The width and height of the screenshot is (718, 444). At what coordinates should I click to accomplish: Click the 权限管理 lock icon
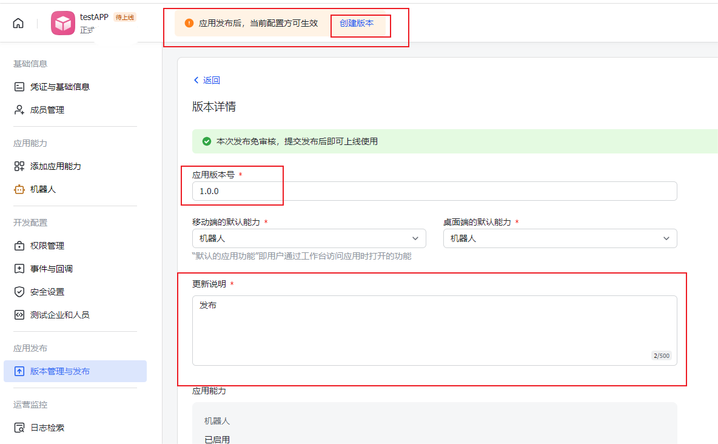pyautogui.click(x=19, y=246)
